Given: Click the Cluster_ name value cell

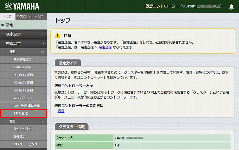Looking at the screenshot, I should (172, 138).
